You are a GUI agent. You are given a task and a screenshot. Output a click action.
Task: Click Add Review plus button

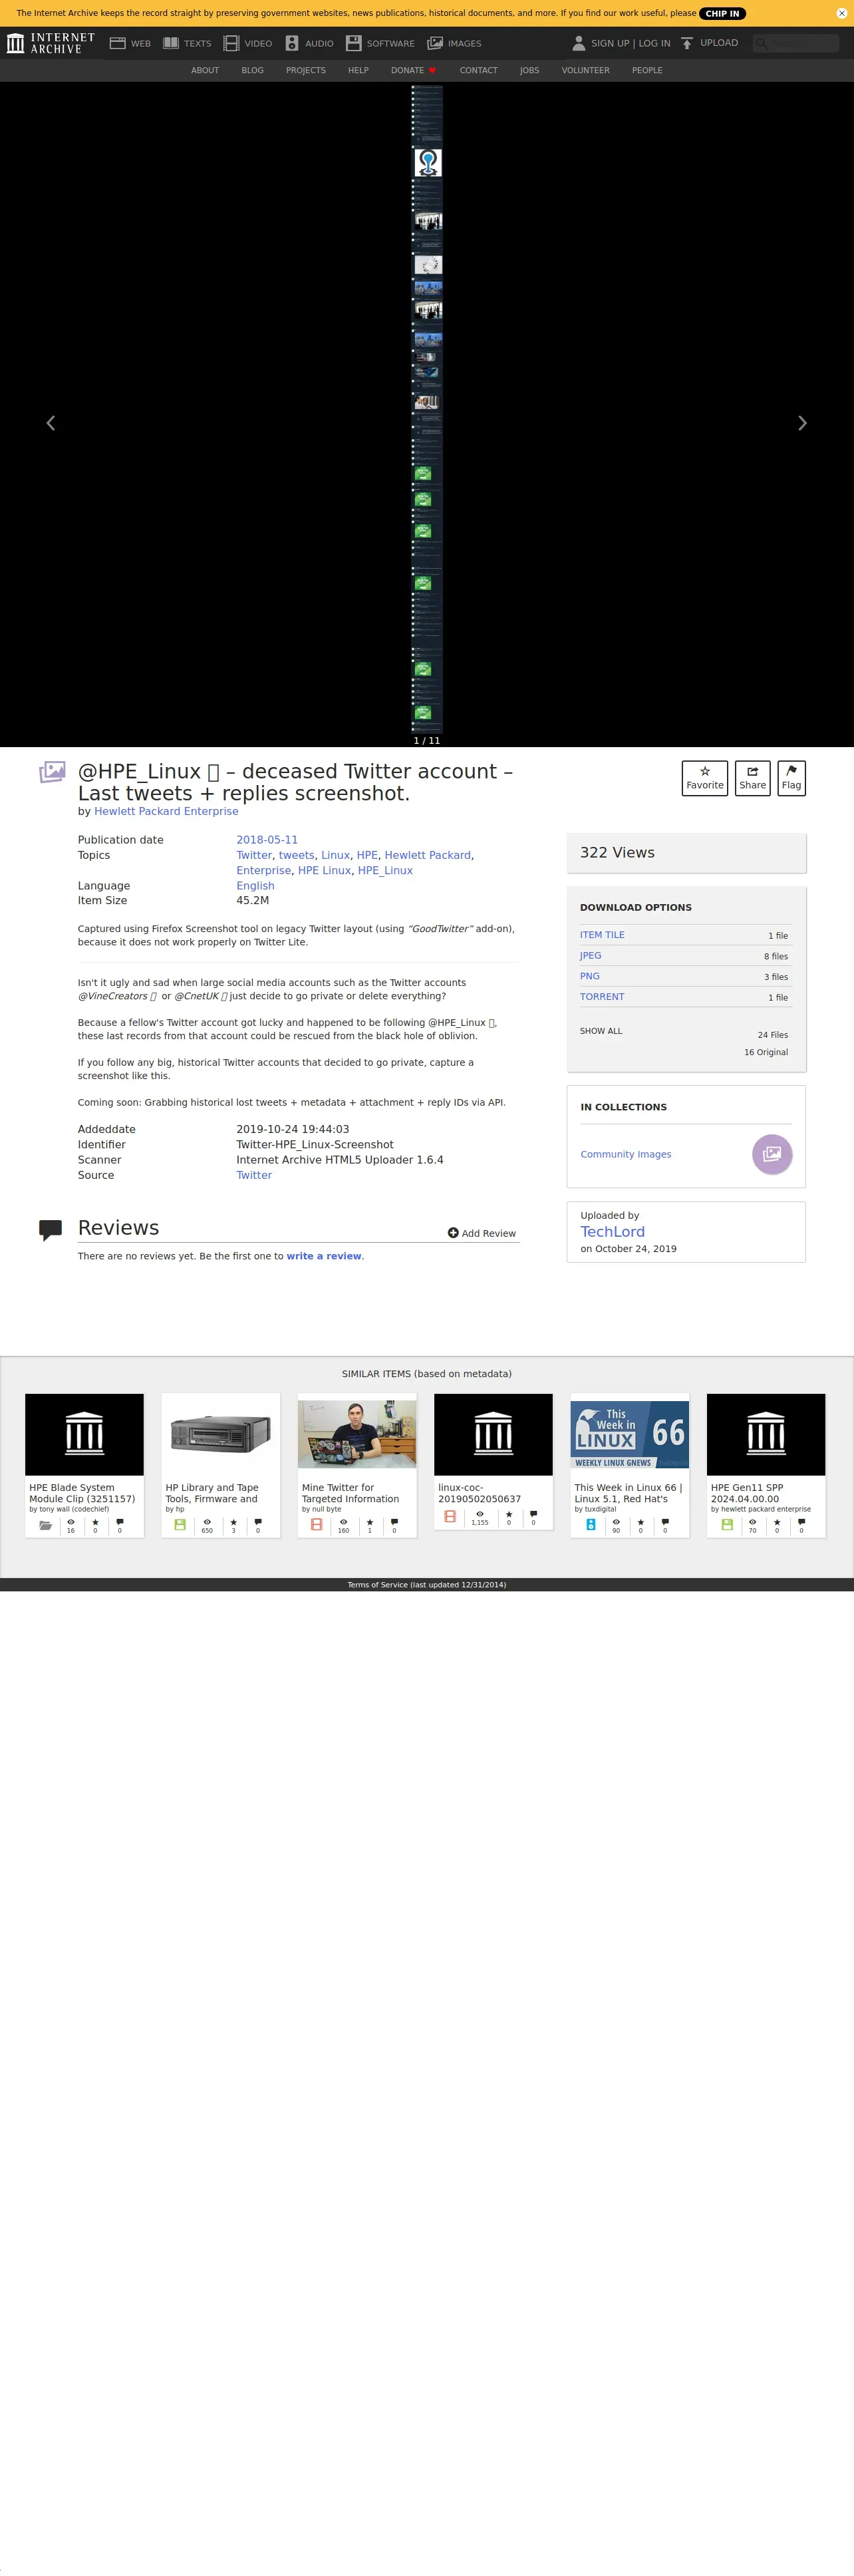482,1233
